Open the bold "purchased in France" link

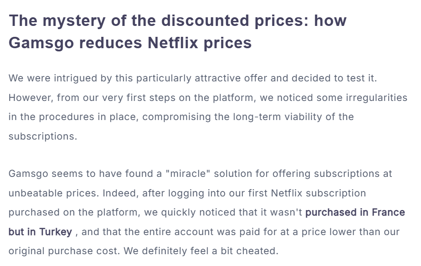(x=355, y=212)
